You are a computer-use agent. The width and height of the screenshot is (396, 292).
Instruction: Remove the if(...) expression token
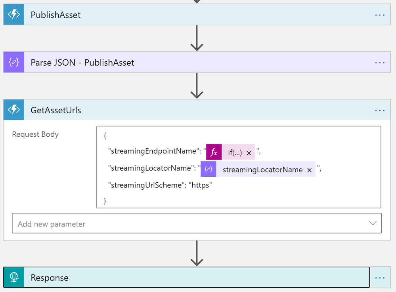pos(249,153)
